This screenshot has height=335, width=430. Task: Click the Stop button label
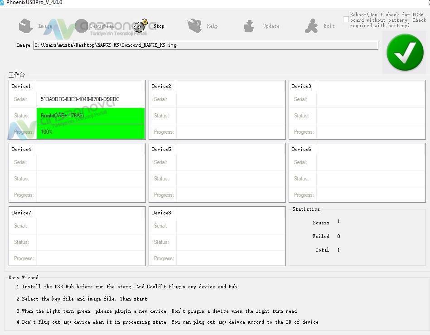(x=159, y=26)
